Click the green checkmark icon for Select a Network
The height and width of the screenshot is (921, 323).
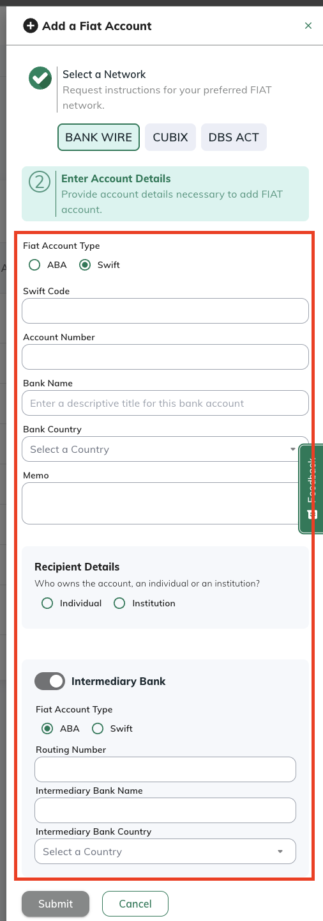(x=40, y=79)
